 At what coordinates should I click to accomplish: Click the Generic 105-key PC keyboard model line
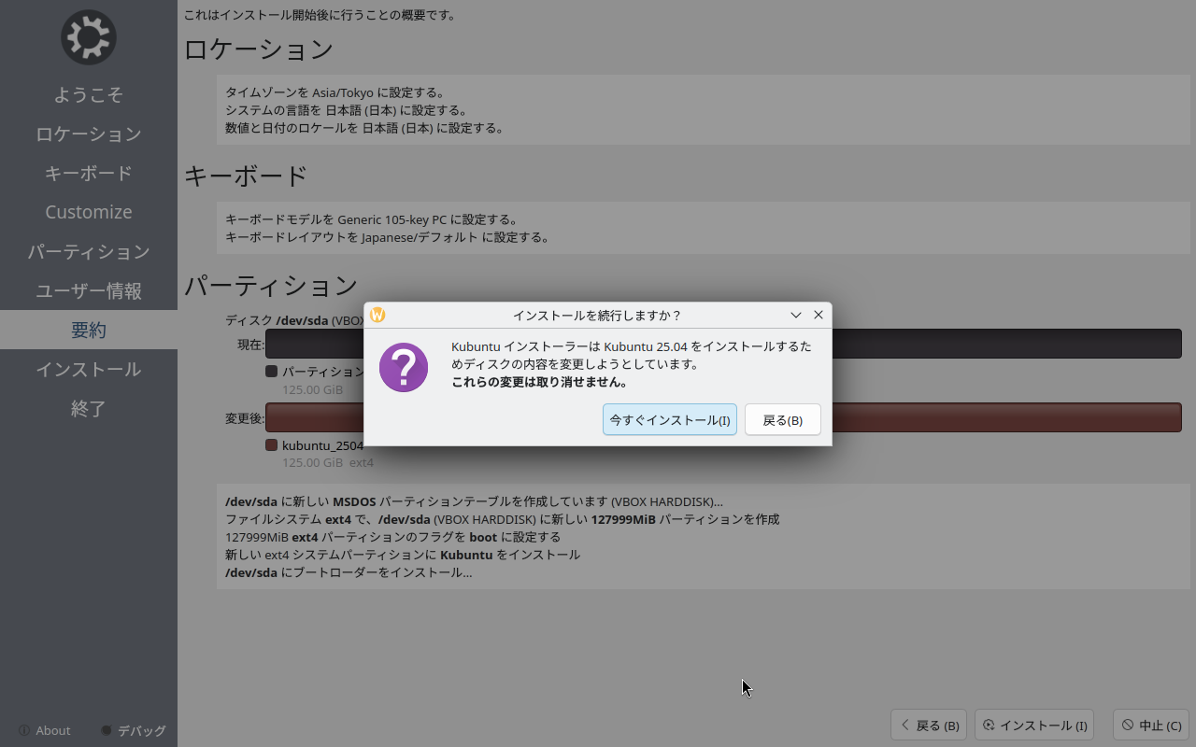click(x=372, y=219)
